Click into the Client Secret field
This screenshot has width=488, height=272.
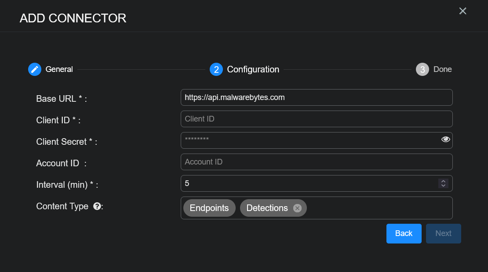(x=308, y=140)
